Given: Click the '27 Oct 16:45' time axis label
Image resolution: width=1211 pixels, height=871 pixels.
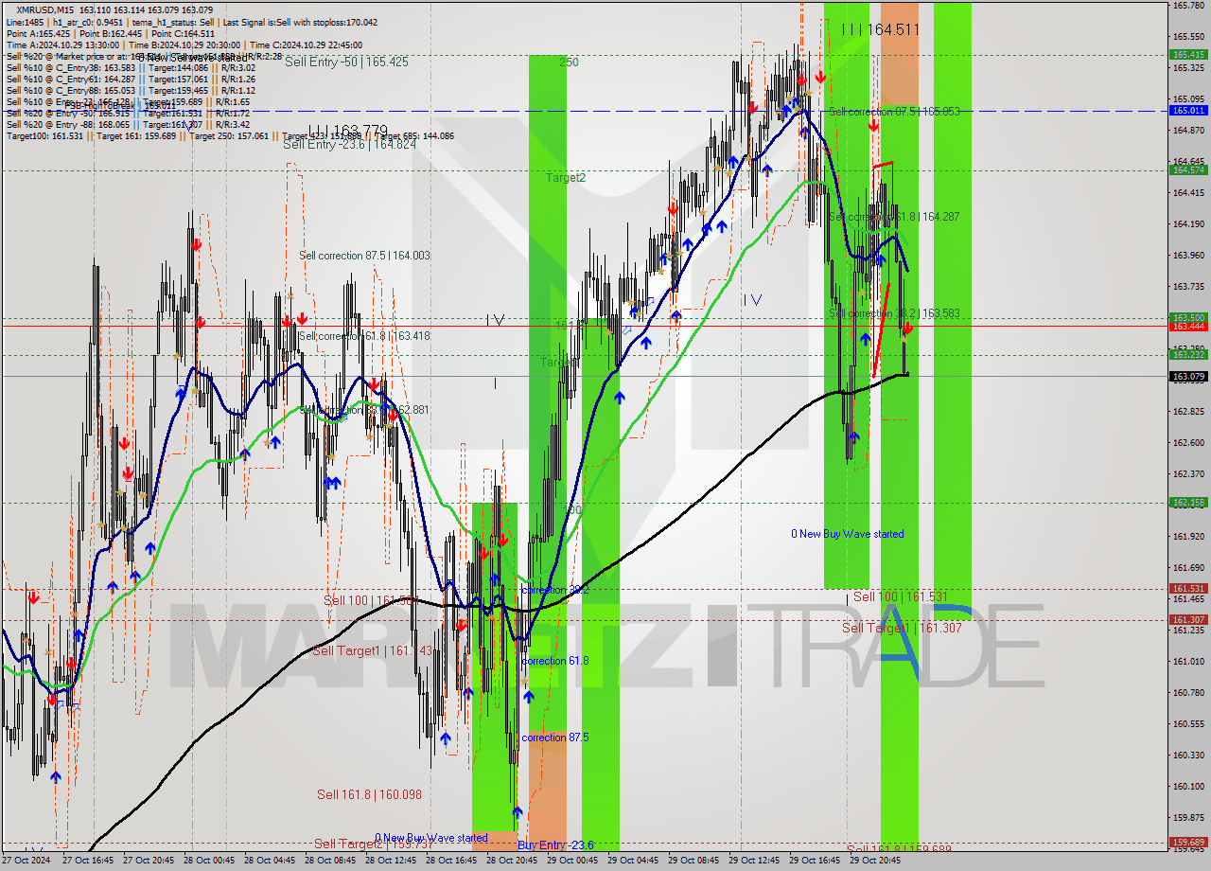Looking at the screenshot, I should [88, 862].
